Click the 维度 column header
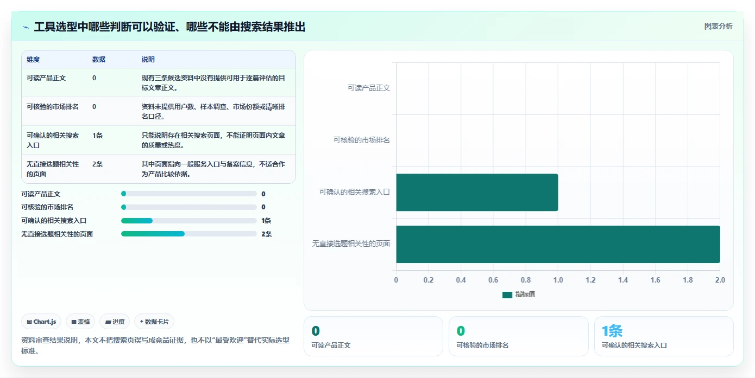The height and width of the screenshot is (378, 755). [33, 60]
